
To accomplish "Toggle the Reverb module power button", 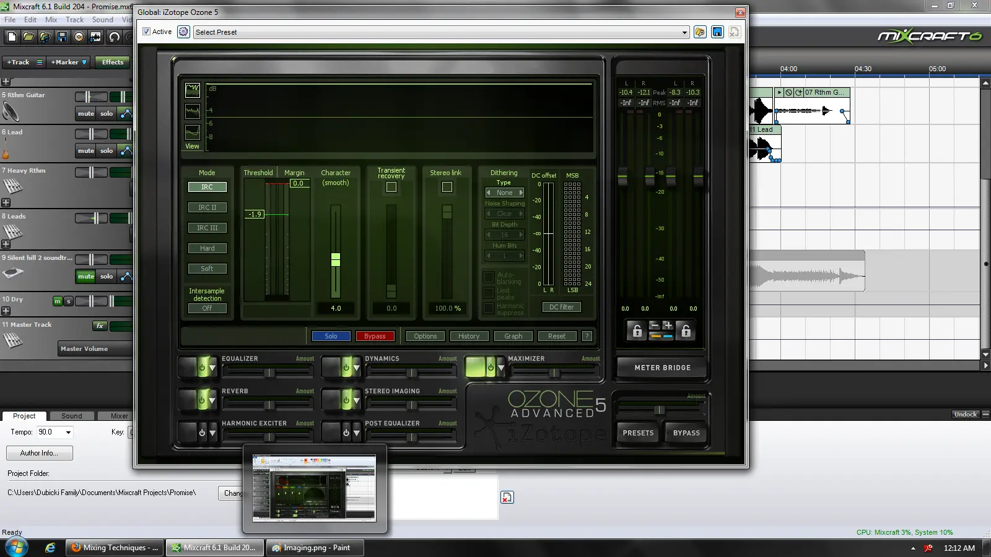I will 202,400.
